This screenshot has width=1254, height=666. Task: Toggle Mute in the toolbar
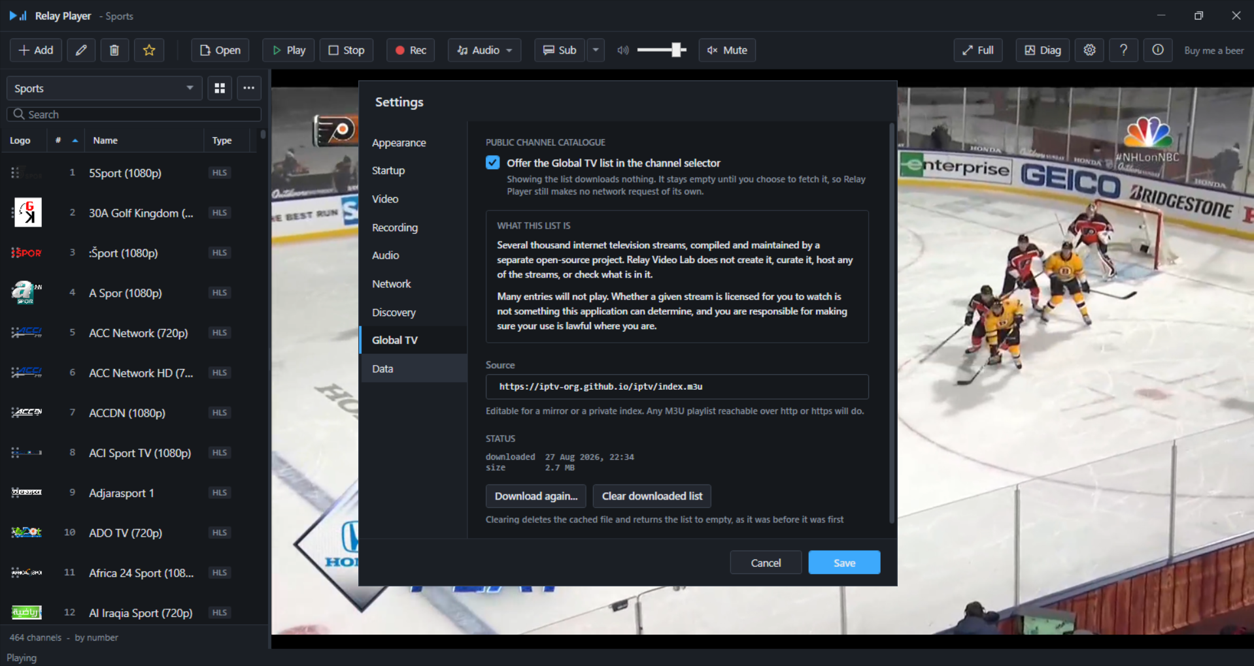point(727,50)
